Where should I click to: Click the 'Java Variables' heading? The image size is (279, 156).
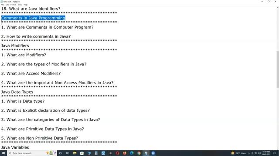[15, 147]
